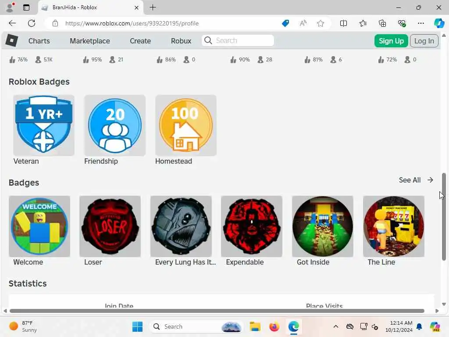Viewport: 449px width, 337px height.
Task: Open the notification bell in tray
Action: click(419, 326)
